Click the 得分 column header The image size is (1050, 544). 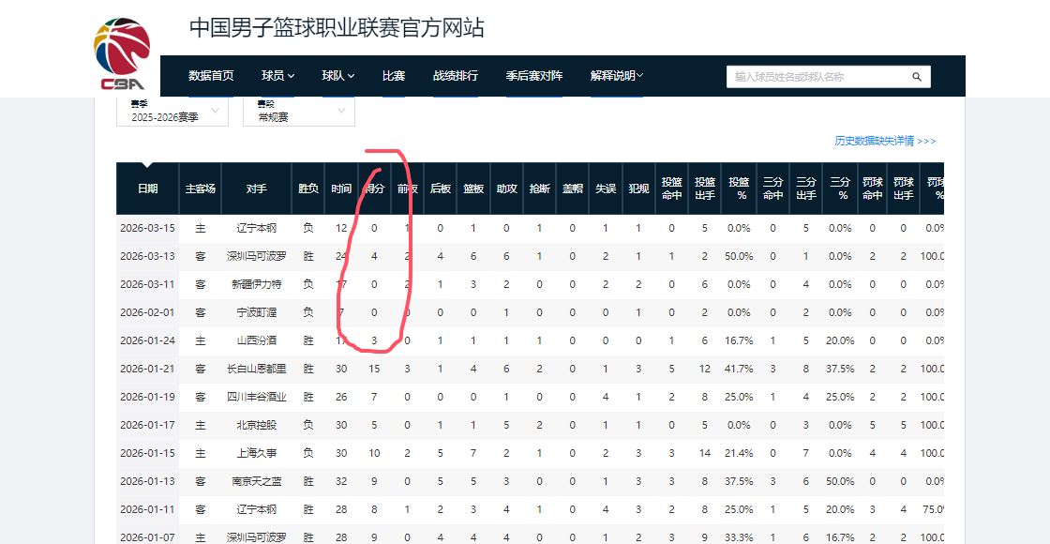pos(374,189)
